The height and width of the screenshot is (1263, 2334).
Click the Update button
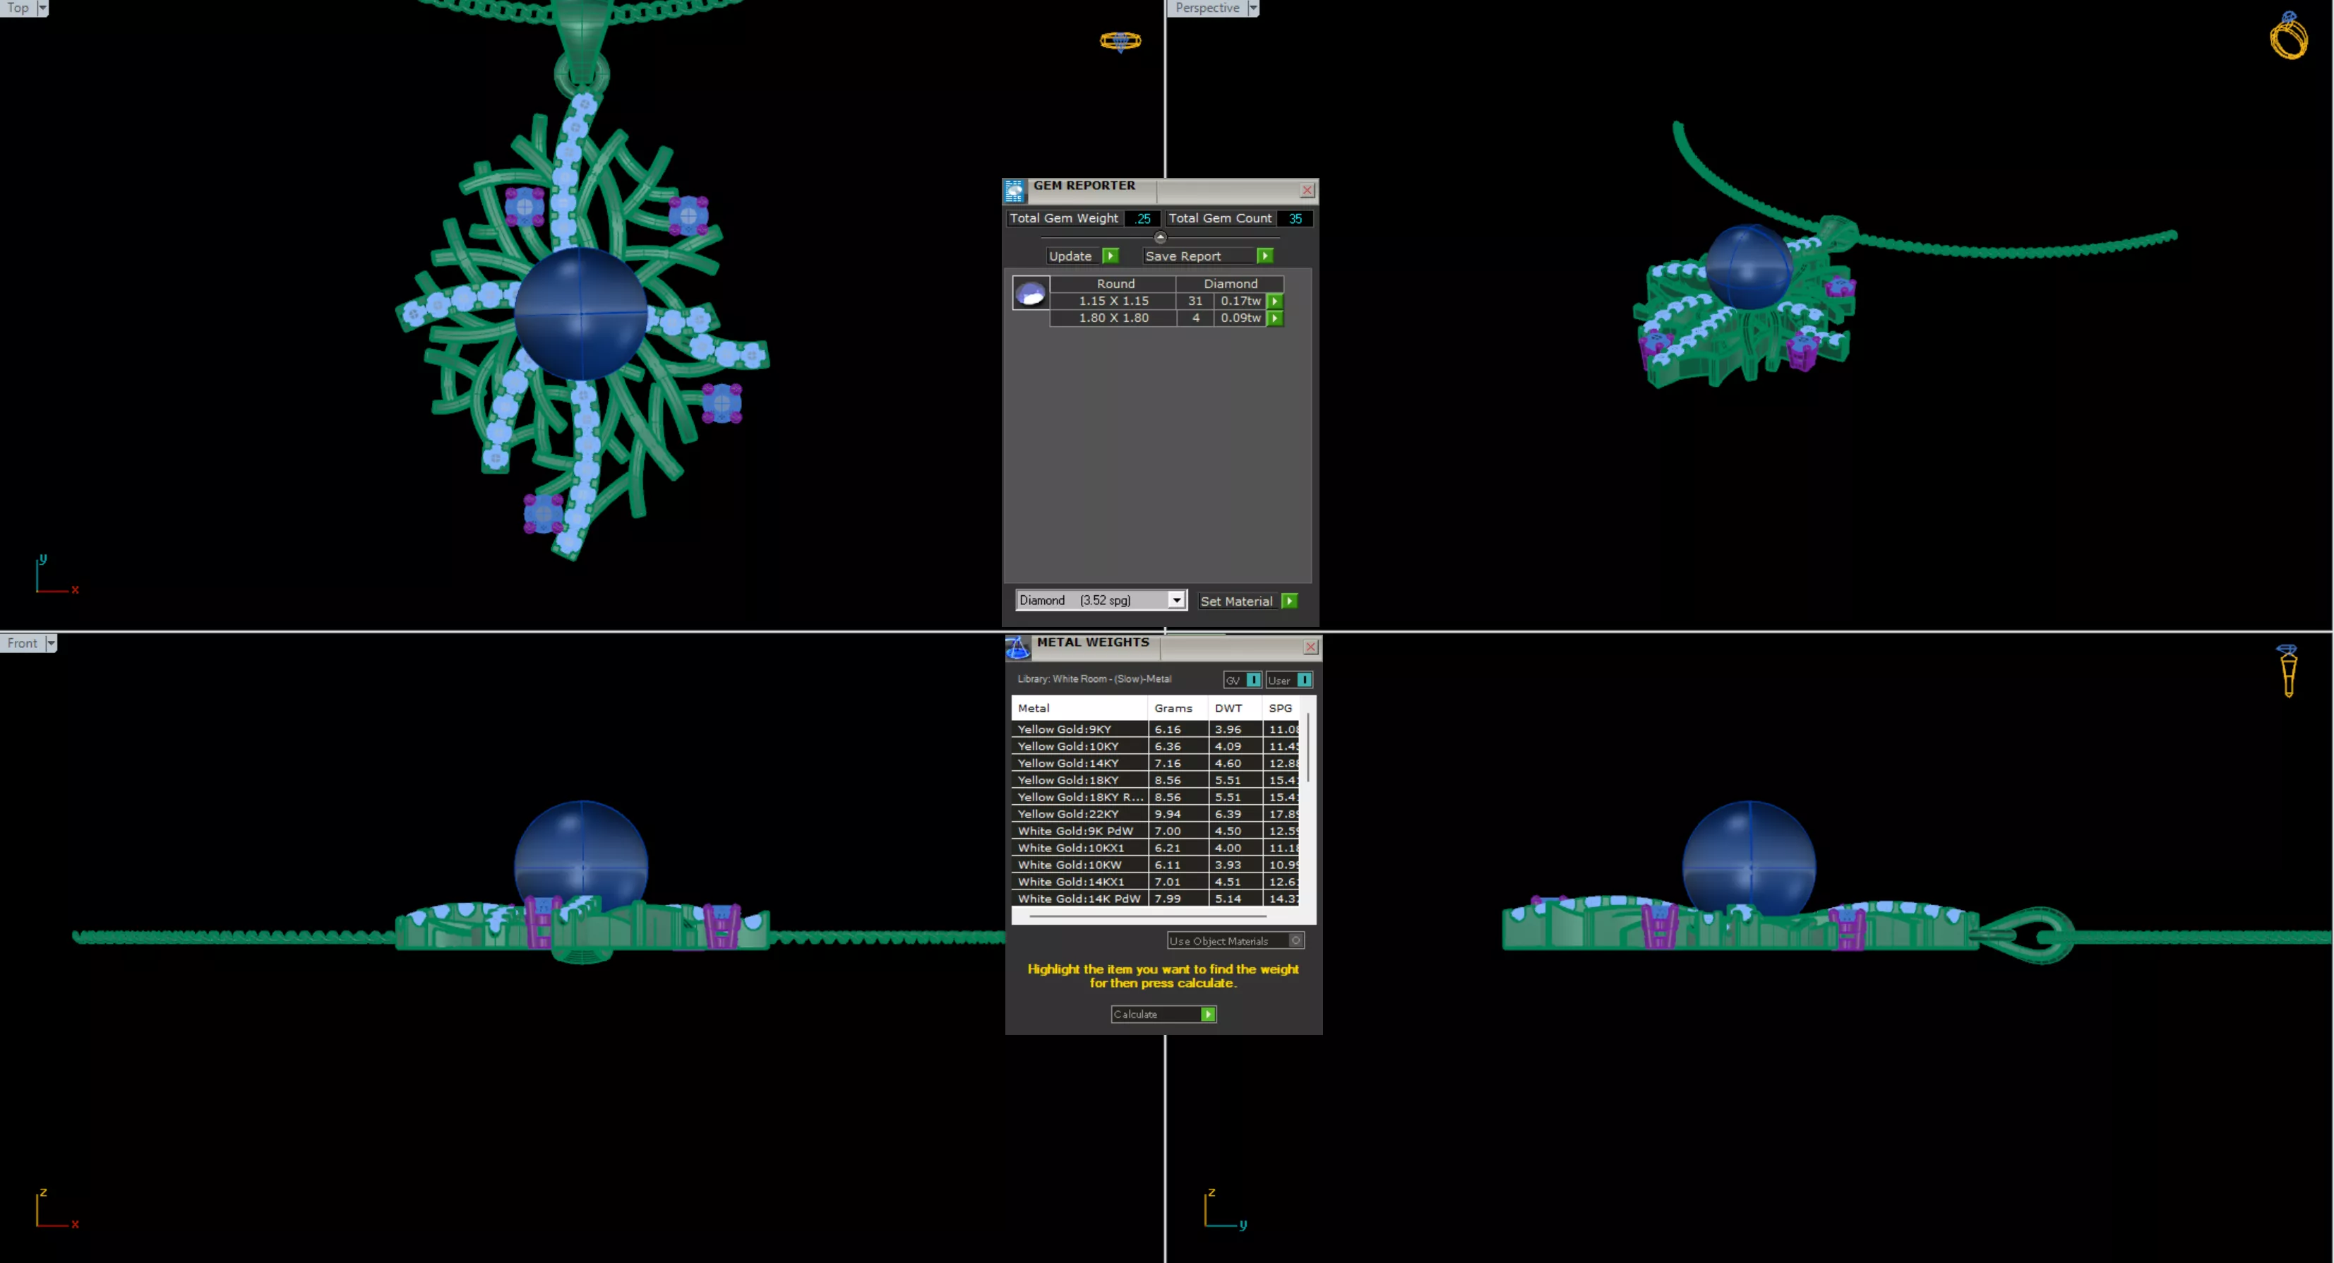1083,256
